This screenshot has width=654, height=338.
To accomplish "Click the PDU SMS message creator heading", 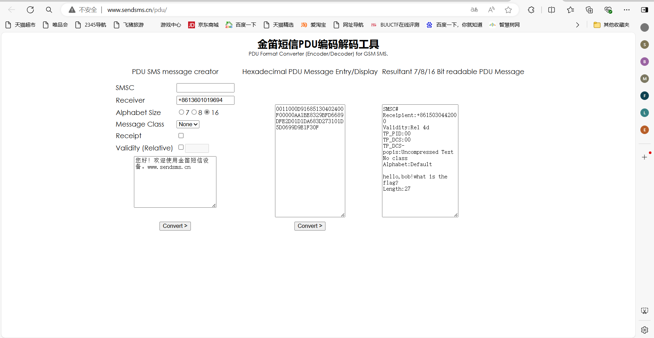I will tap(175, 72).
